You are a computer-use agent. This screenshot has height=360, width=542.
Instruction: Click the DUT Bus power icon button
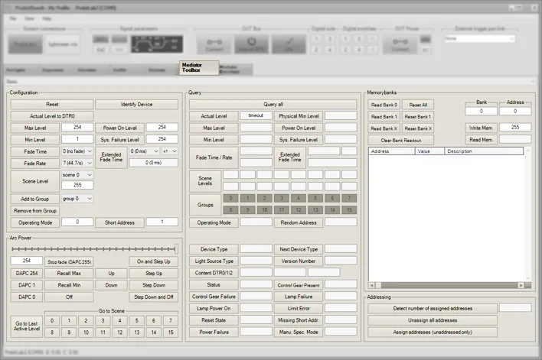252,44
